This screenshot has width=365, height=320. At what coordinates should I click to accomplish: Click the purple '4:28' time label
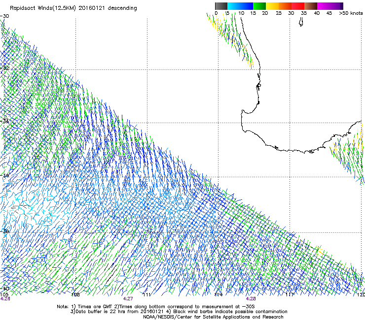[x=251, y=299]
